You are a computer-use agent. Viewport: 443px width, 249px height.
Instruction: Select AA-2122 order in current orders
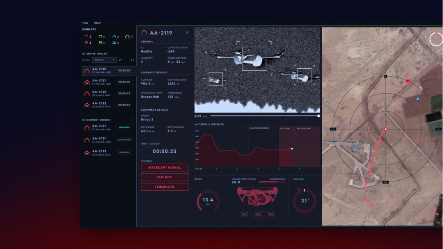click(x=109, y=153)
